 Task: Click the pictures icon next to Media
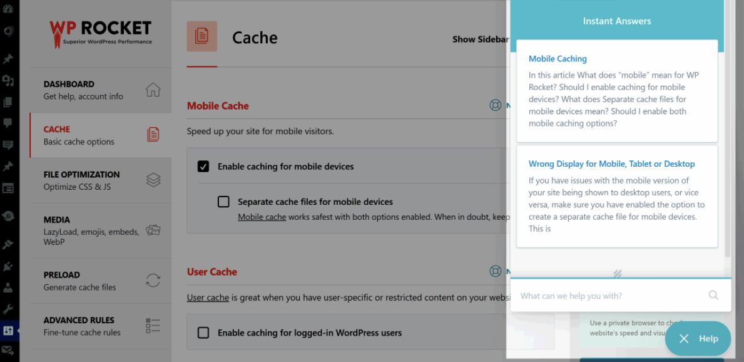153,230
